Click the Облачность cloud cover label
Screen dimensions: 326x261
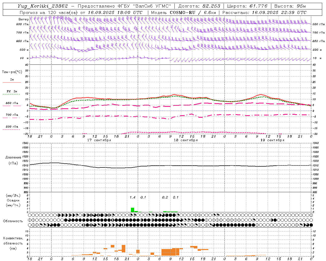tap(13, 221)
